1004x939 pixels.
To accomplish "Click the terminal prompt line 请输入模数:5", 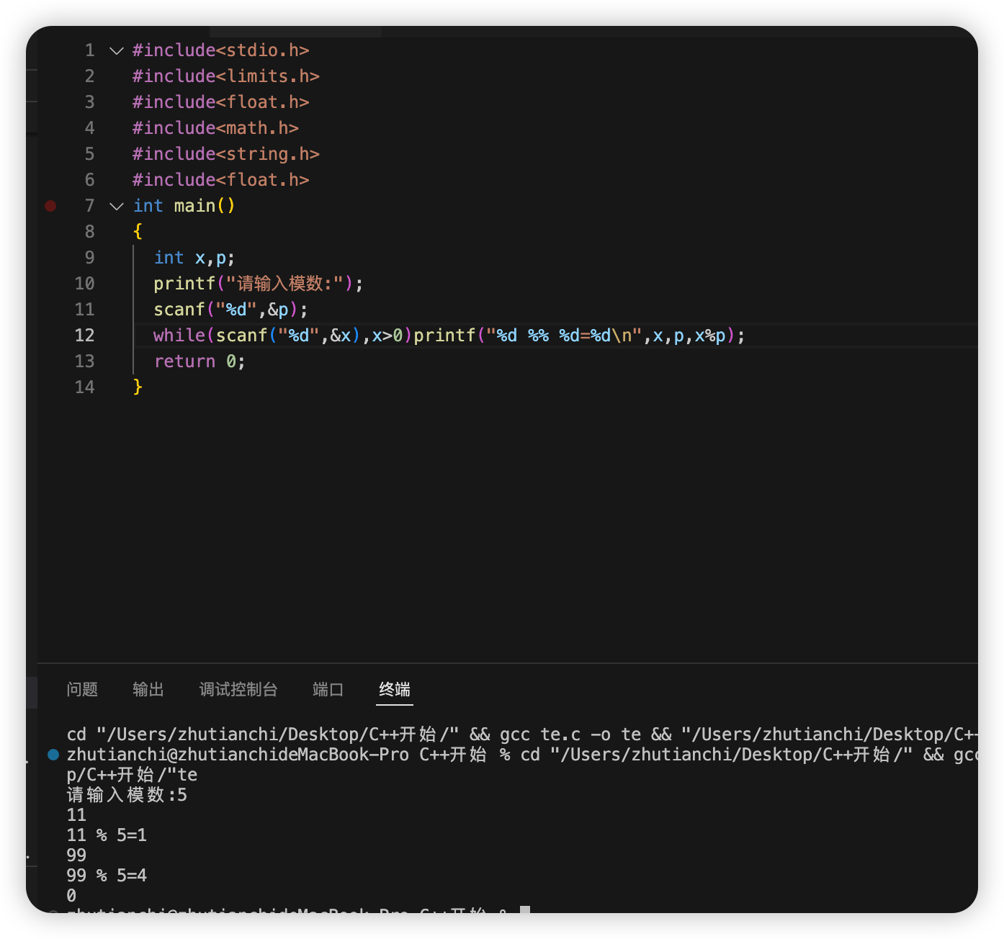I will coord(127,795).
